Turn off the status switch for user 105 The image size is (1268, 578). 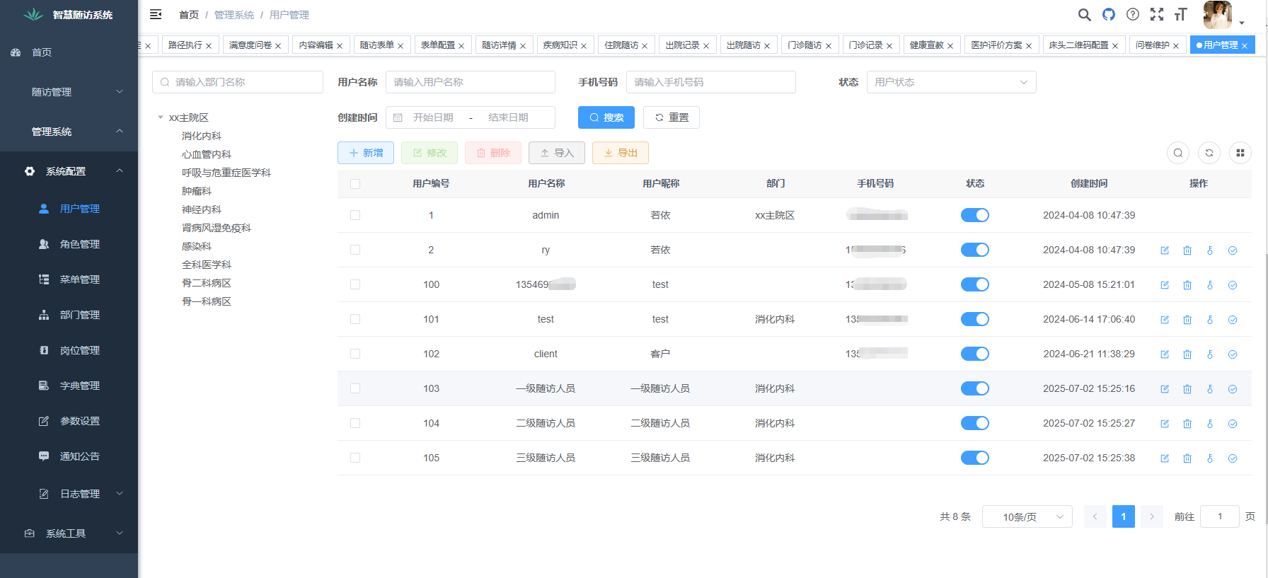pos(975,458)
